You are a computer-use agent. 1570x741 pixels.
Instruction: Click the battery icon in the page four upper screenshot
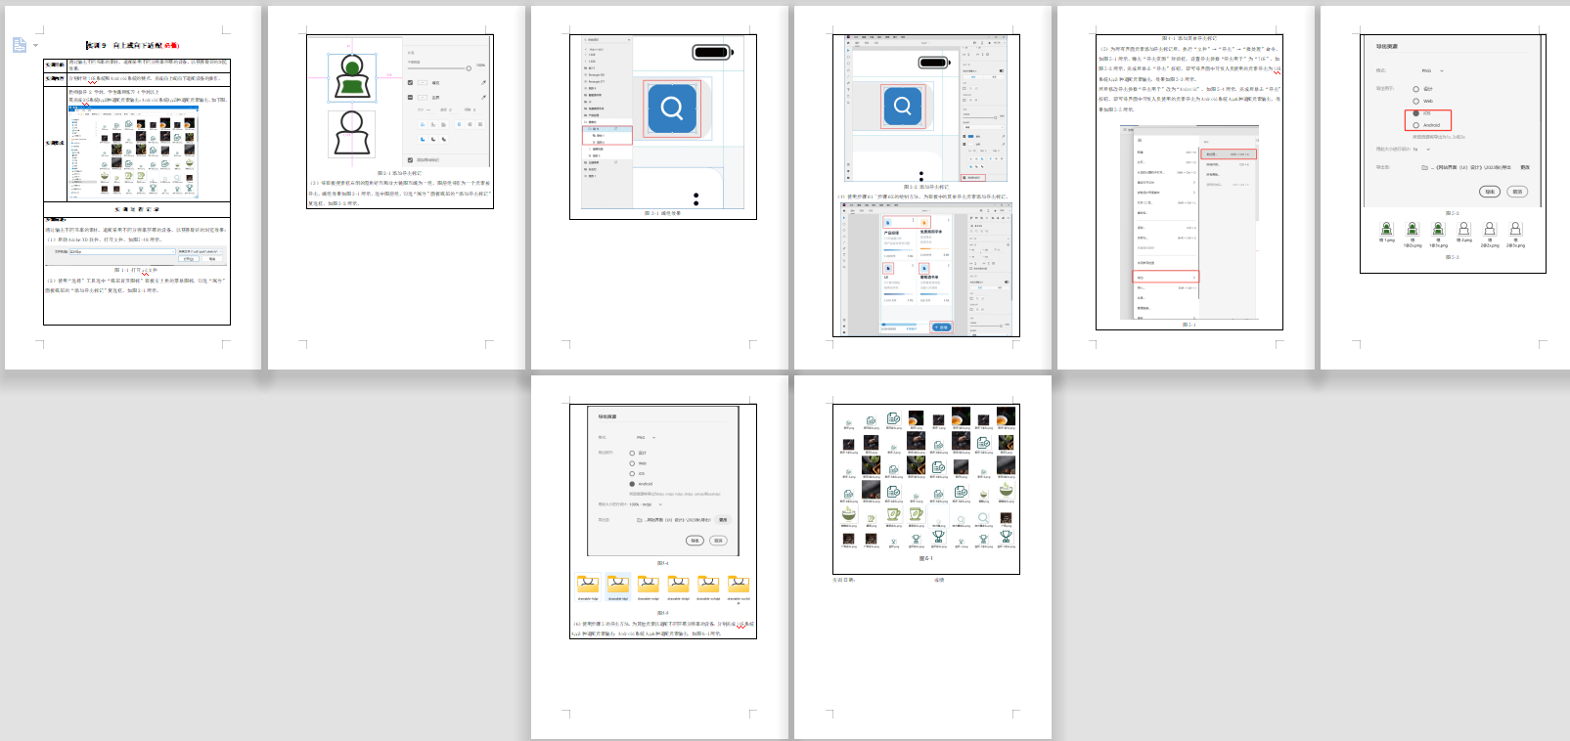click(934, 63)
